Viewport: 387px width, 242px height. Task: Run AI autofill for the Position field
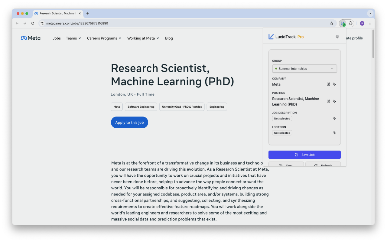tap(335, 101)
